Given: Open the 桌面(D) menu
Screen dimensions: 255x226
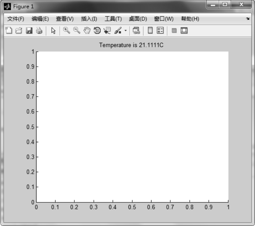Looking at the screenshot, I should [138, 19].
